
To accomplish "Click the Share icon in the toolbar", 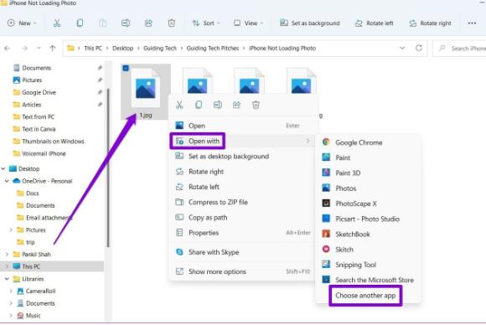I will tap(148, 23).
